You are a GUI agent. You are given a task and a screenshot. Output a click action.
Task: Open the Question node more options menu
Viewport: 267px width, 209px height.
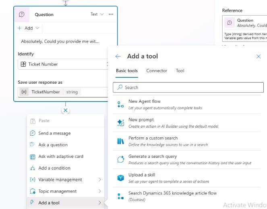coord(111,14)
